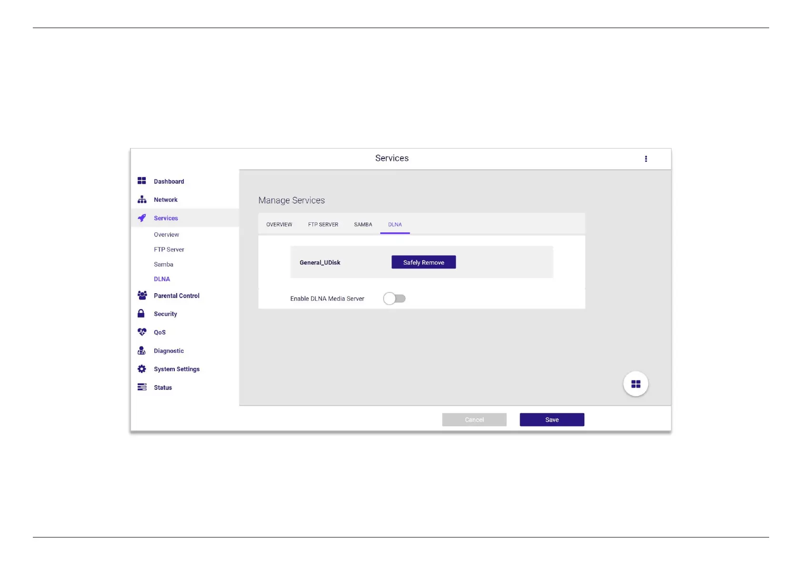Click the Diagnostic doctor icon
Image resolution: width=802 pixels, height=567 pixels.
coord(141,350)
